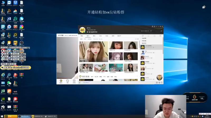Screen dimensions: 211x118
Task: Click the golden tiger badge in YY sidebar
Action: [x=159, y=77]
